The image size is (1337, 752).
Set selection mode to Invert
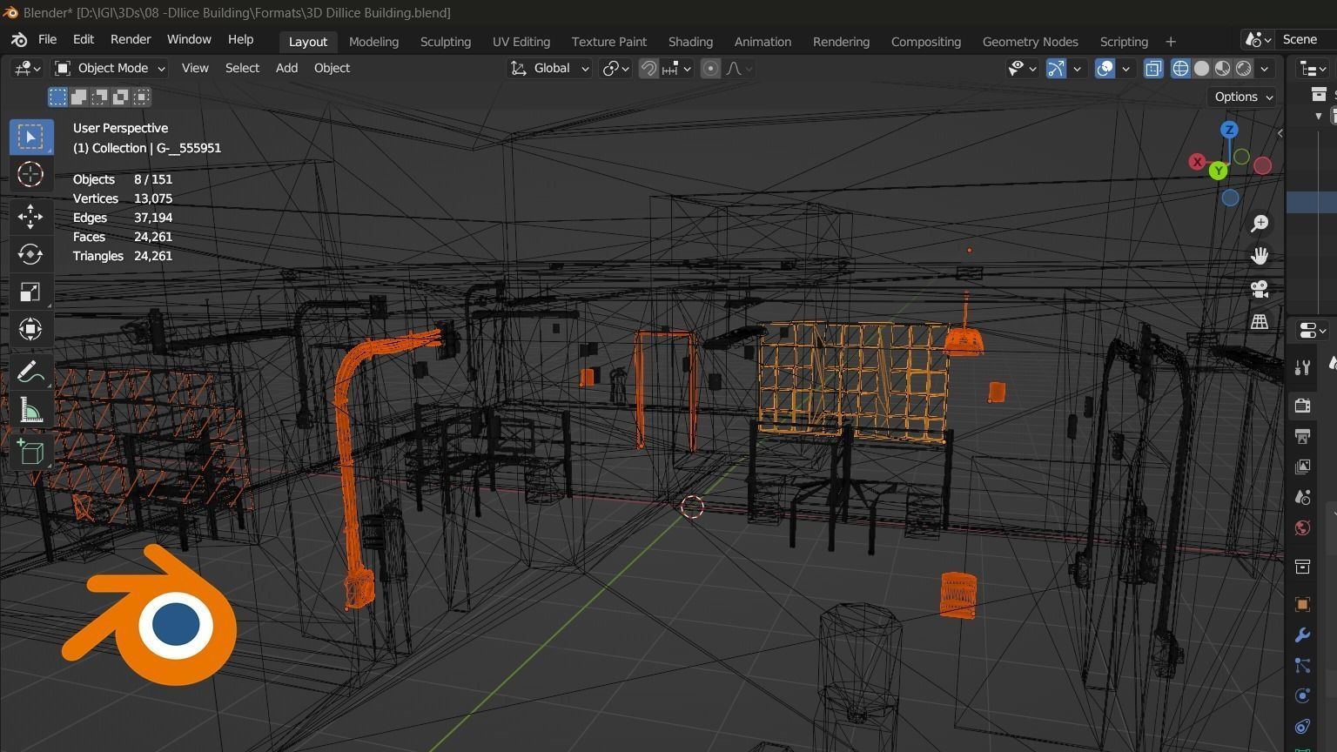tap(121, 97)
